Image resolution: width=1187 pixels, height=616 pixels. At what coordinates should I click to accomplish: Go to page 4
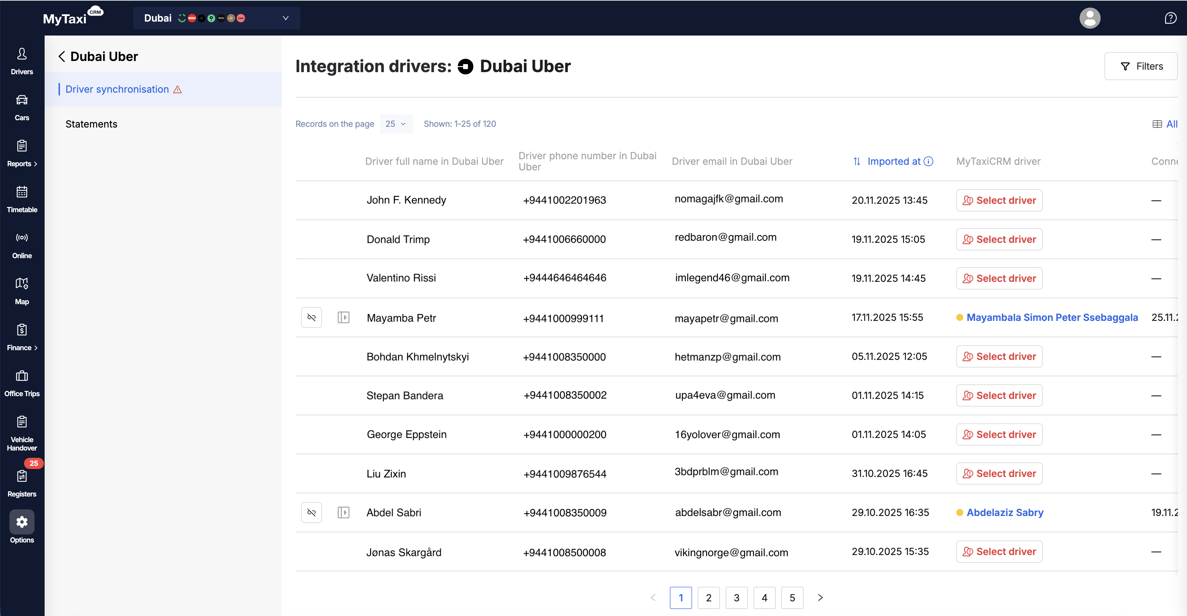[765, 598]
